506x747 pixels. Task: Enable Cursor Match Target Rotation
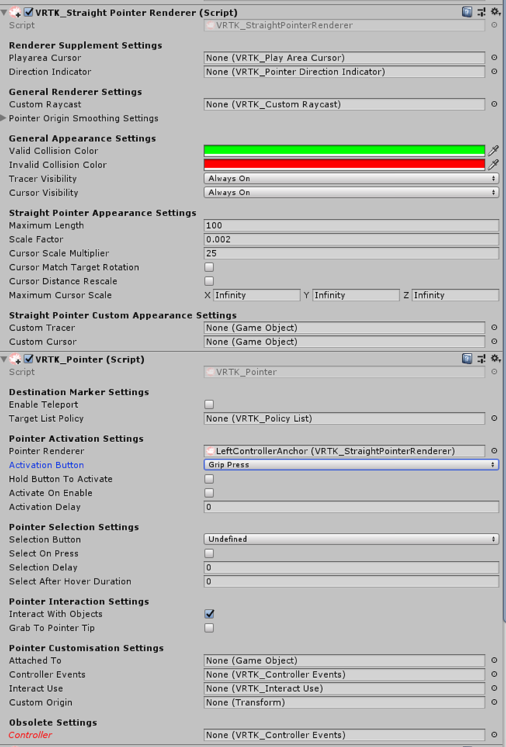[209, 267]
